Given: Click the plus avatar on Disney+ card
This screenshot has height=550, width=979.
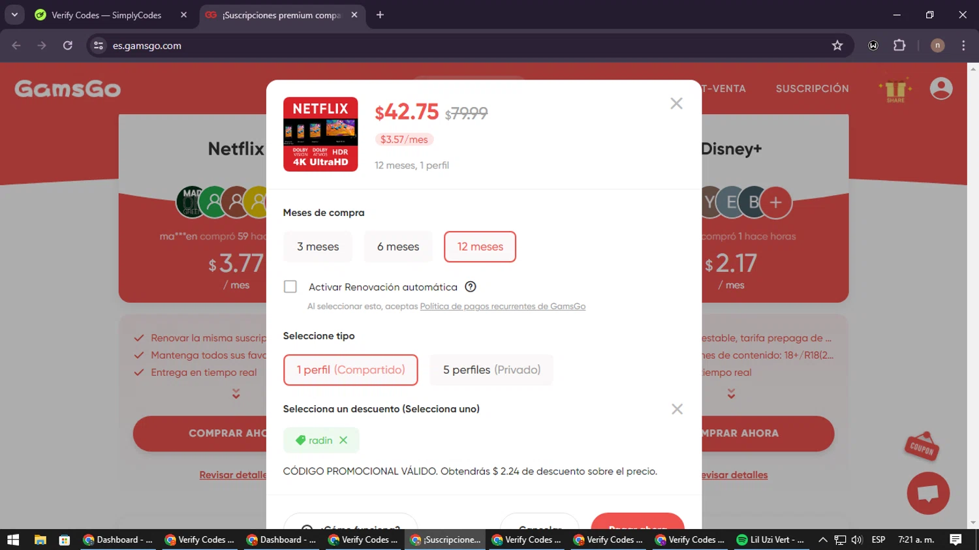Looking at the screenshot, I should click(775, 202).
